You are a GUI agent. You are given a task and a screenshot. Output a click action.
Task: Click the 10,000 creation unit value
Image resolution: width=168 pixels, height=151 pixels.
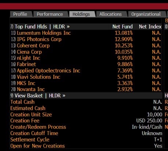tap(154, 115)
